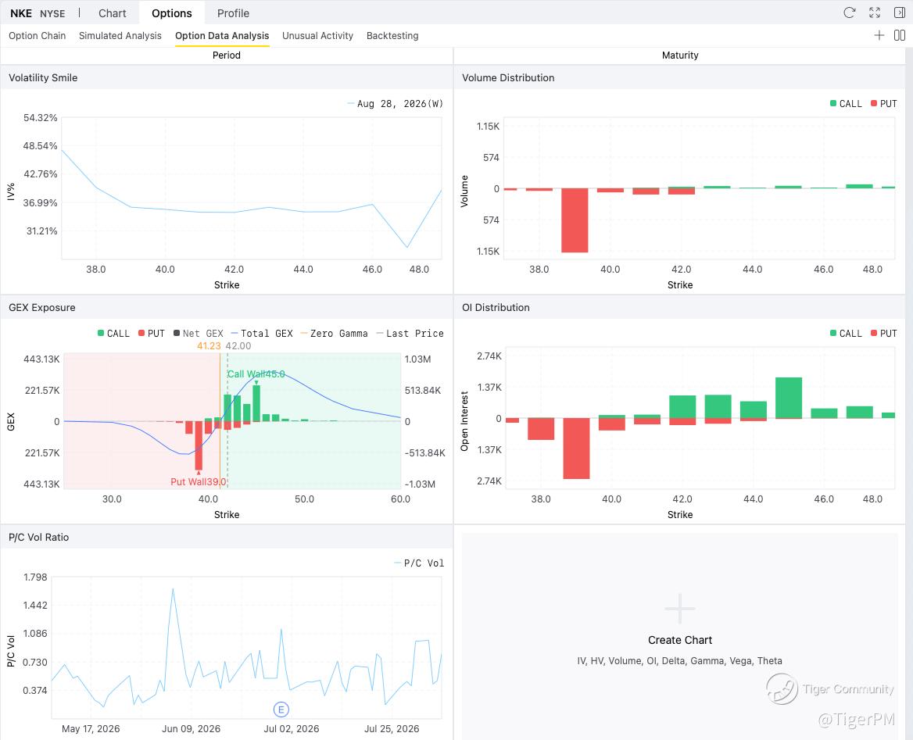The image size is (913, 740).
Task: Toggle CALL legend in GEX Exposure
Action: (x=113, y=334)
